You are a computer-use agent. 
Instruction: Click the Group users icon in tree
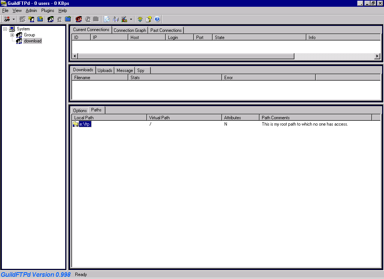[19, 35]
